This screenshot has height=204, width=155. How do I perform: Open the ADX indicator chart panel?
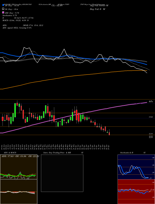tap(19, 167)
